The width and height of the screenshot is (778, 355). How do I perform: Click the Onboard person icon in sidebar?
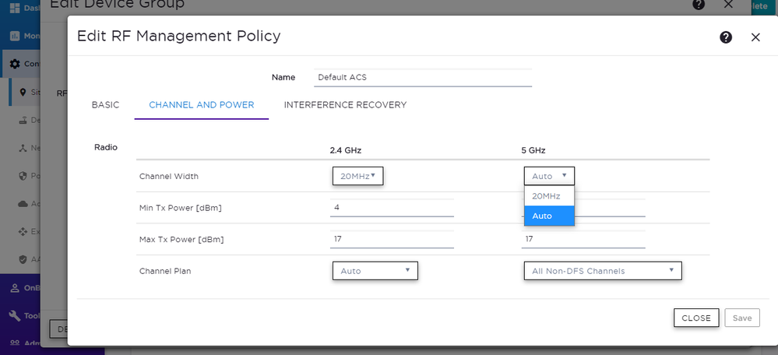[x=14, y=288]
